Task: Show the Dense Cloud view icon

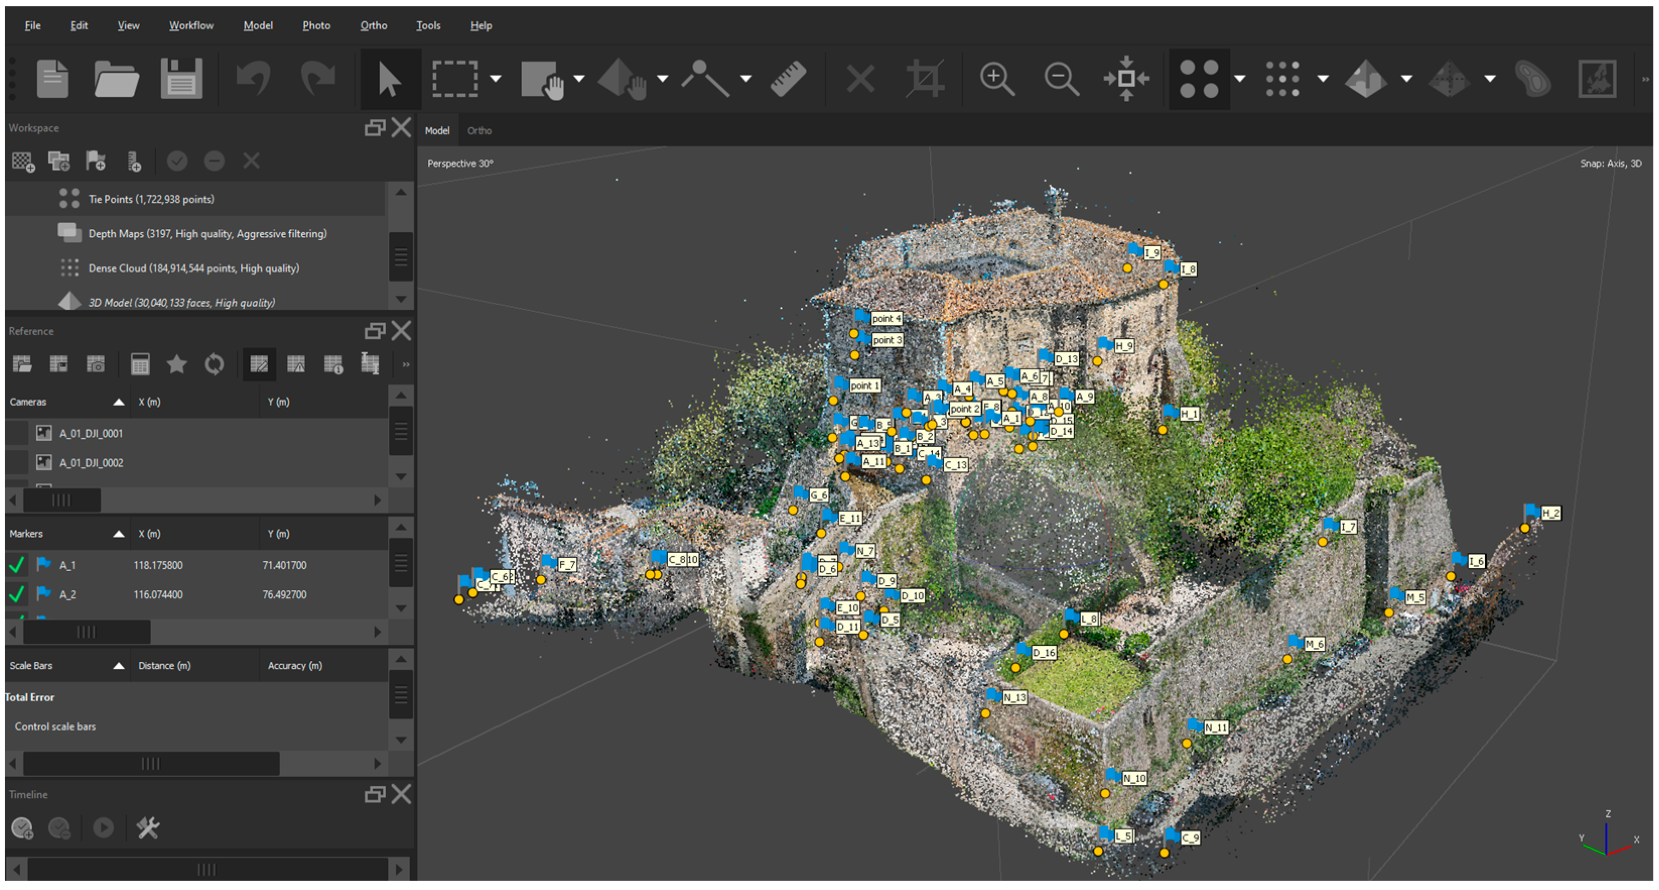Action: click(1282, 79)
